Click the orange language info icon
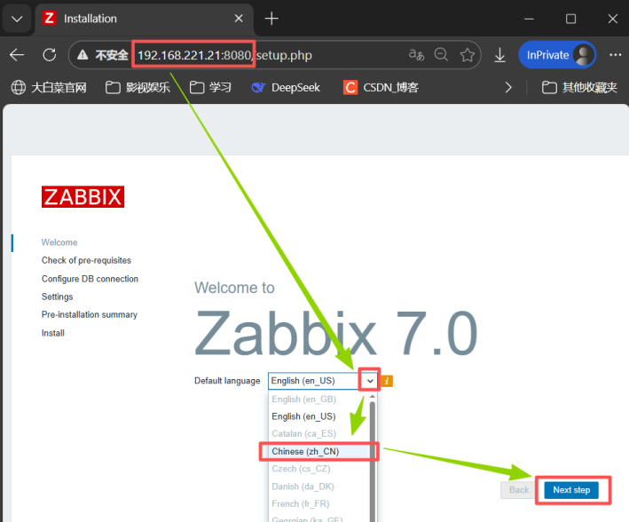 pyautogui.click(x=387, y=381)
